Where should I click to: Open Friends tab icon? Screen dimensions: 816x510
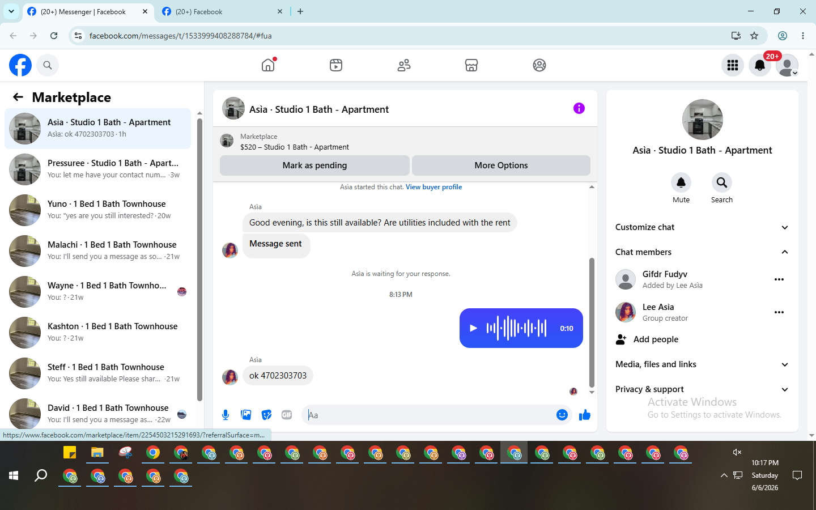[404, 65]
